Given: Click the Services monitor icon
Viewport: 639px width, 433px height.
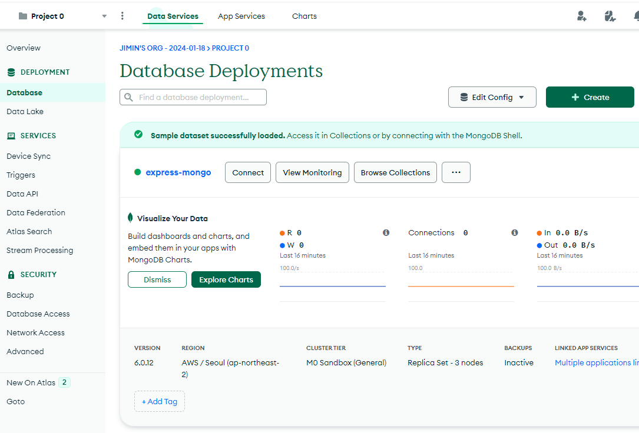Looking at the screenshot, I should (x=11, y=135).
